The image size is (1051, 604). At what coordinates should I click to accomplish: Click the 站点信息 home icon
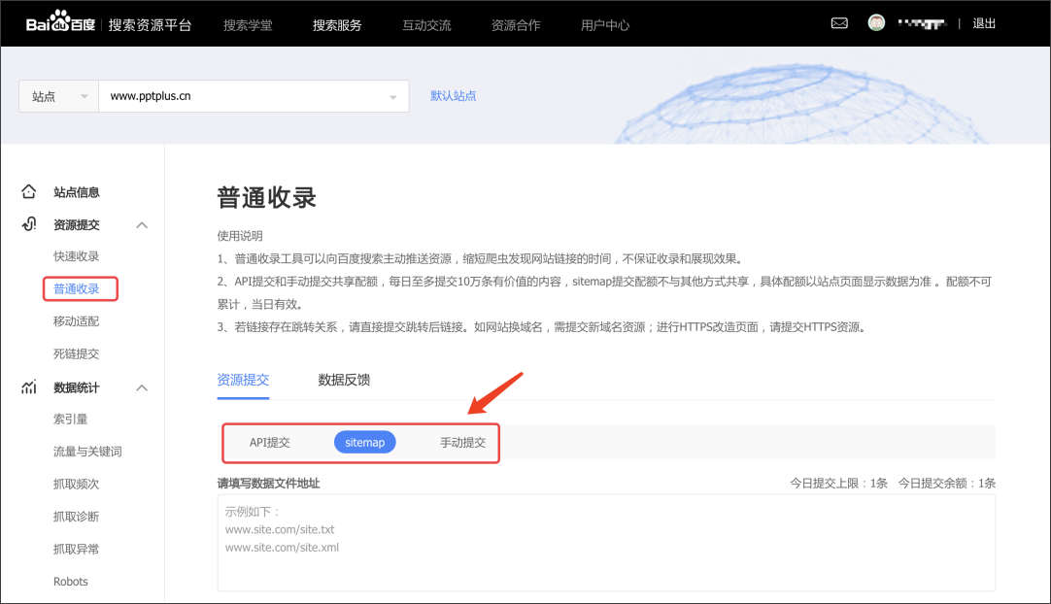(x=29, y=191)
